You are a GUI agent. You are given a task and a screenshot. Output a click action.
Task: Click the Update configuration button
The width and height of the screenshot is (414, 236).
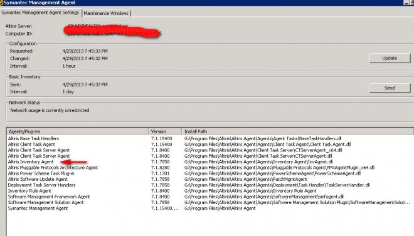tap(390, 58)
